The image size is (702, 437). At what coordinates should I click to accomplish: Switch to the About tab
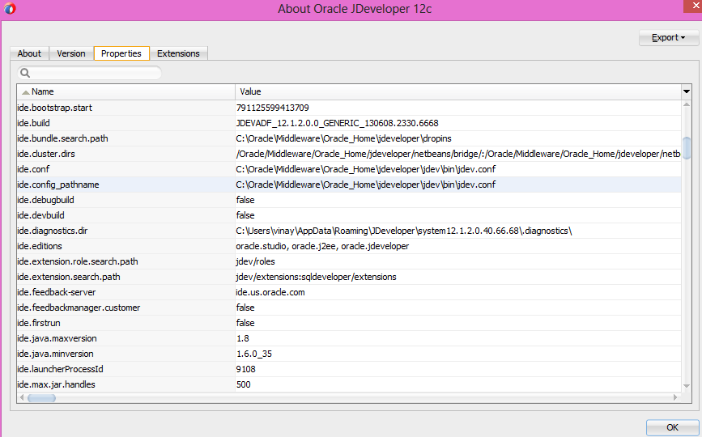29,53
